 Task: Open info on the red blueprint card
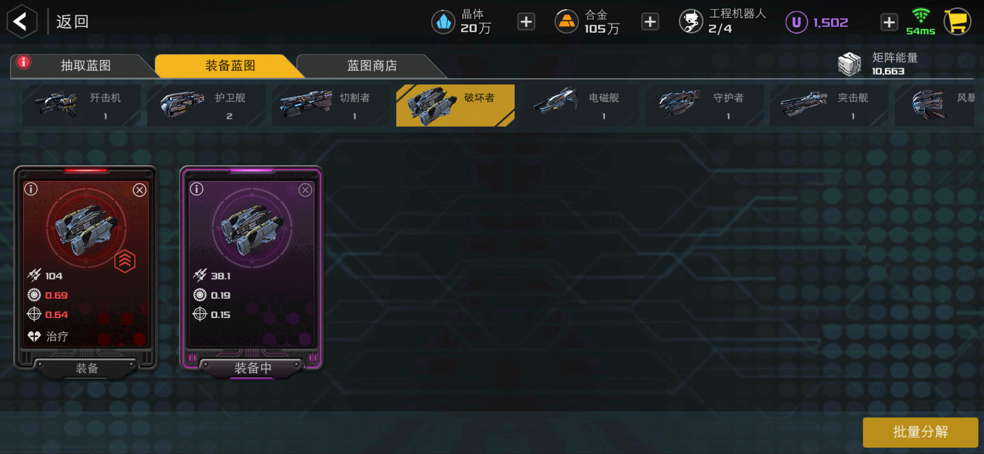click(31, 189)
